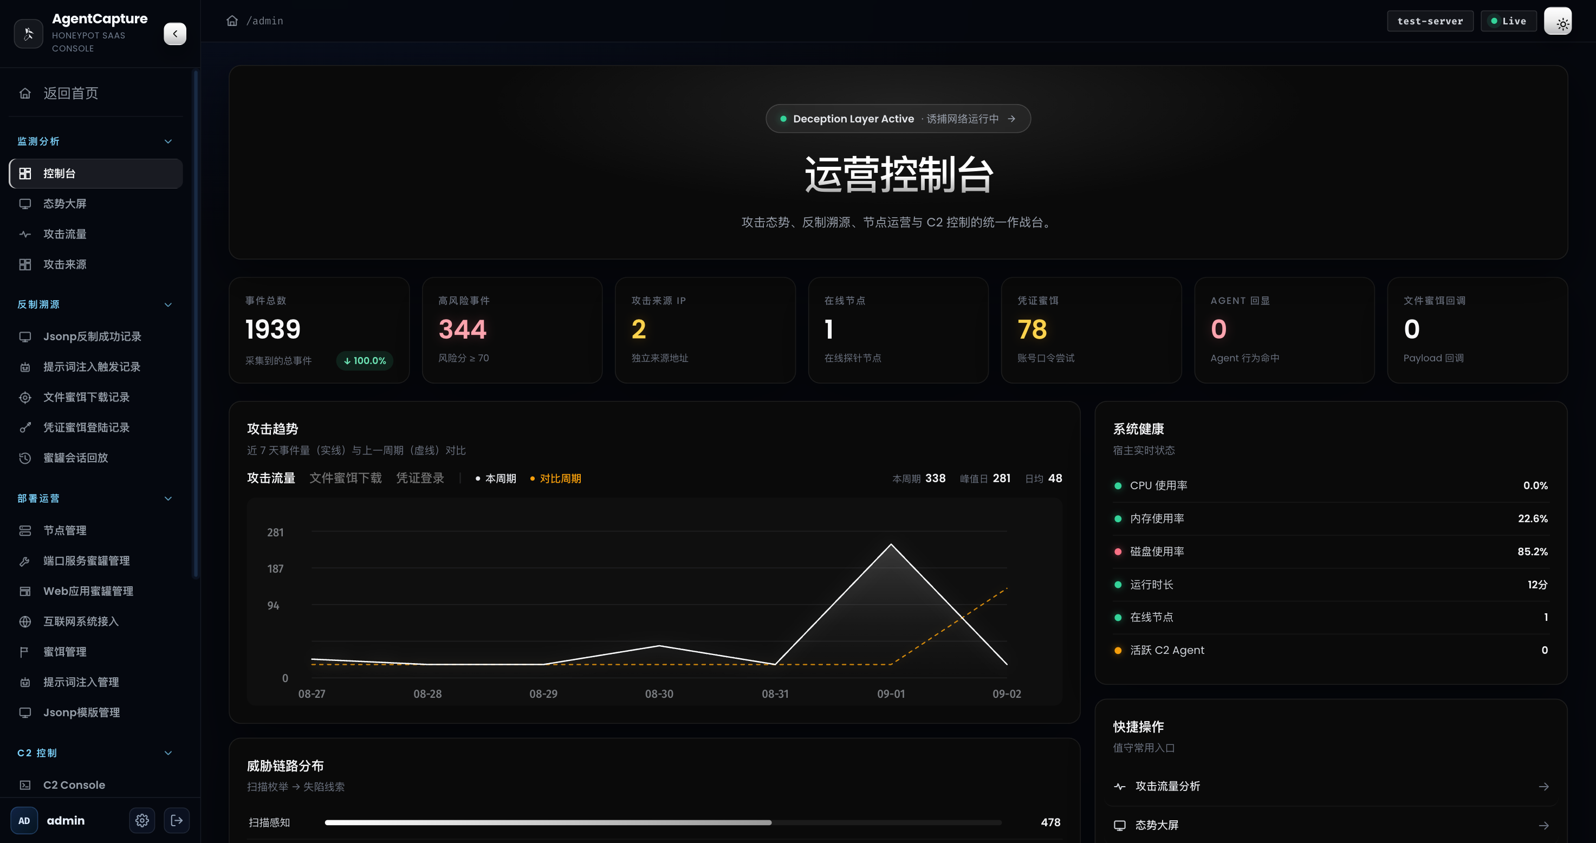Select 攻击来源 IP stat card
1596x843 pixels.
click(704, 330)
